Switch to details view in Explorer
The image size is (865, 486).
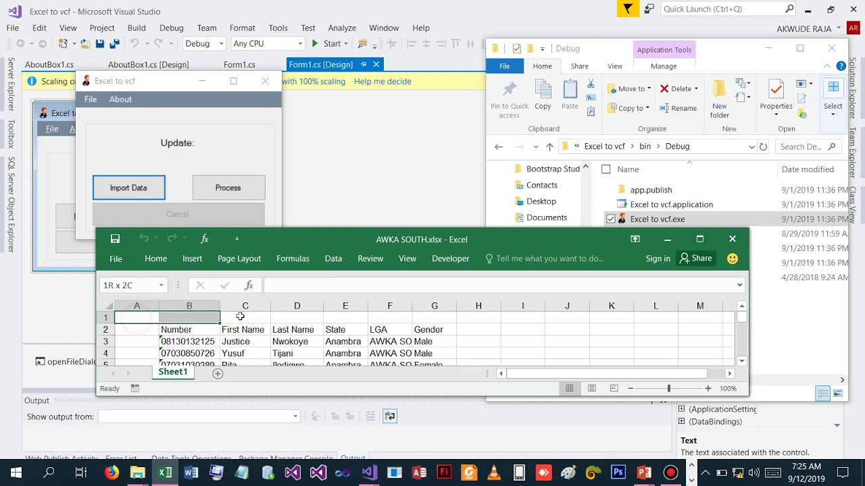(x=823, y=394)
